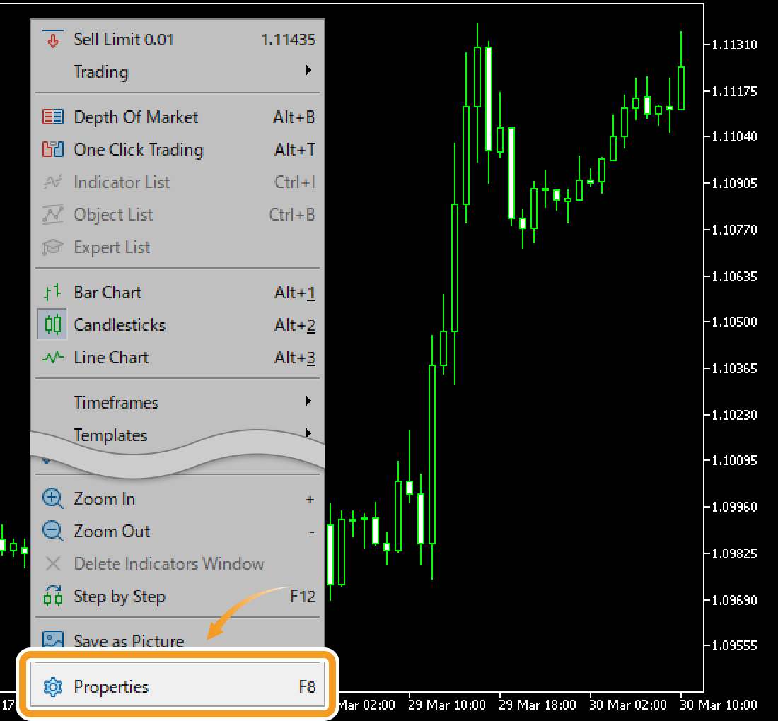Select the Bar Chart icon
Image resolution: width=778 pixels, height=721 pixels.
53,293
